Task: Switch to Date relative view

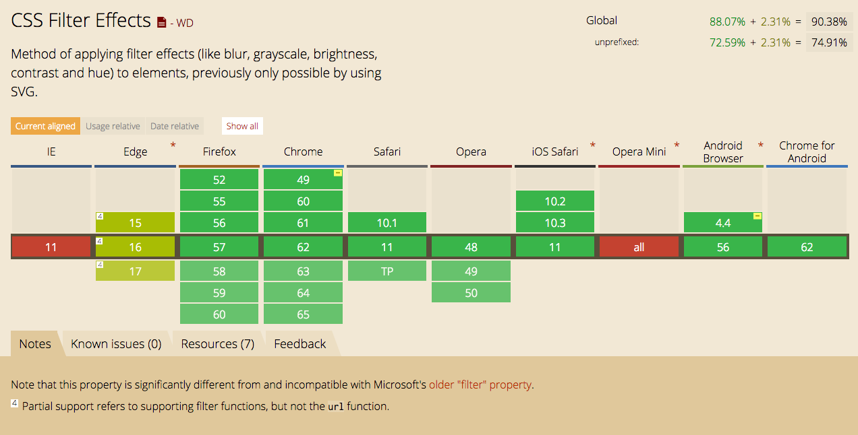Action: [x=175, y=126]
